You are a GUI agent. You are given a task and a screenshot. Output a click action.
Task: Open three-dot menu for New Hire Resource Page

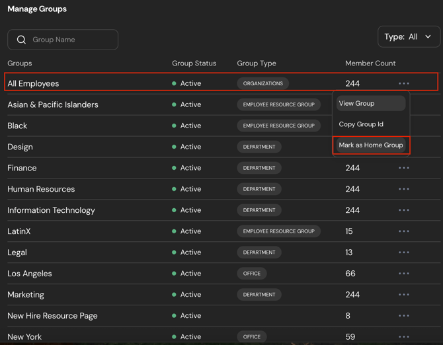tap(404, 316)
